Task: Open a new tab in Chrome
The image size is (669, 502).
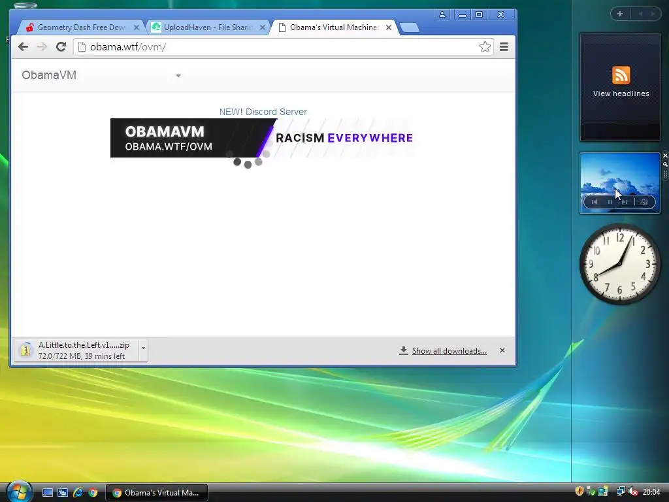Action: 410,27
